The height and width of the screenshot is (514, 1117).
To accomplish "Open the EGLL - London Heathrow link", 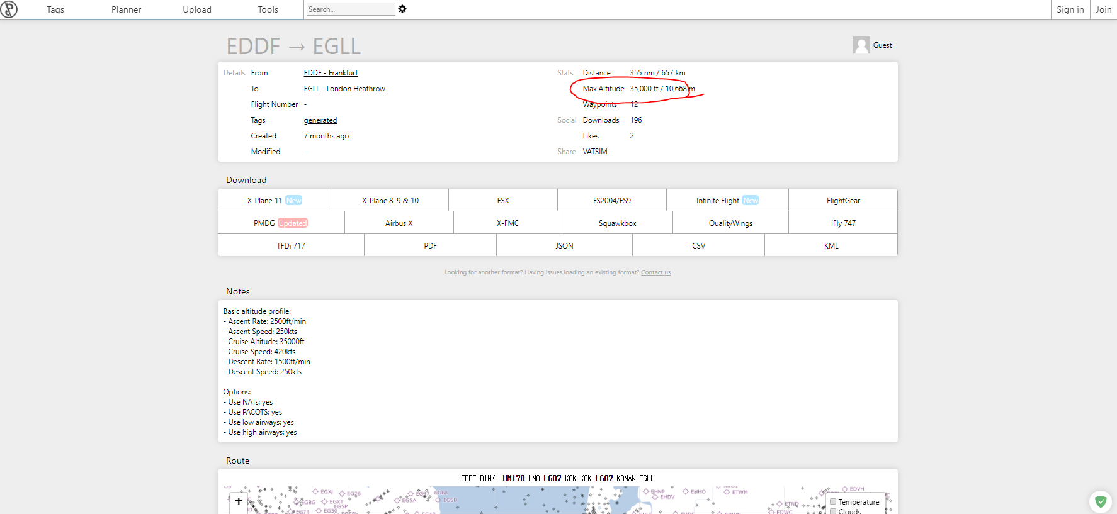I will click(x=344, y=89).
